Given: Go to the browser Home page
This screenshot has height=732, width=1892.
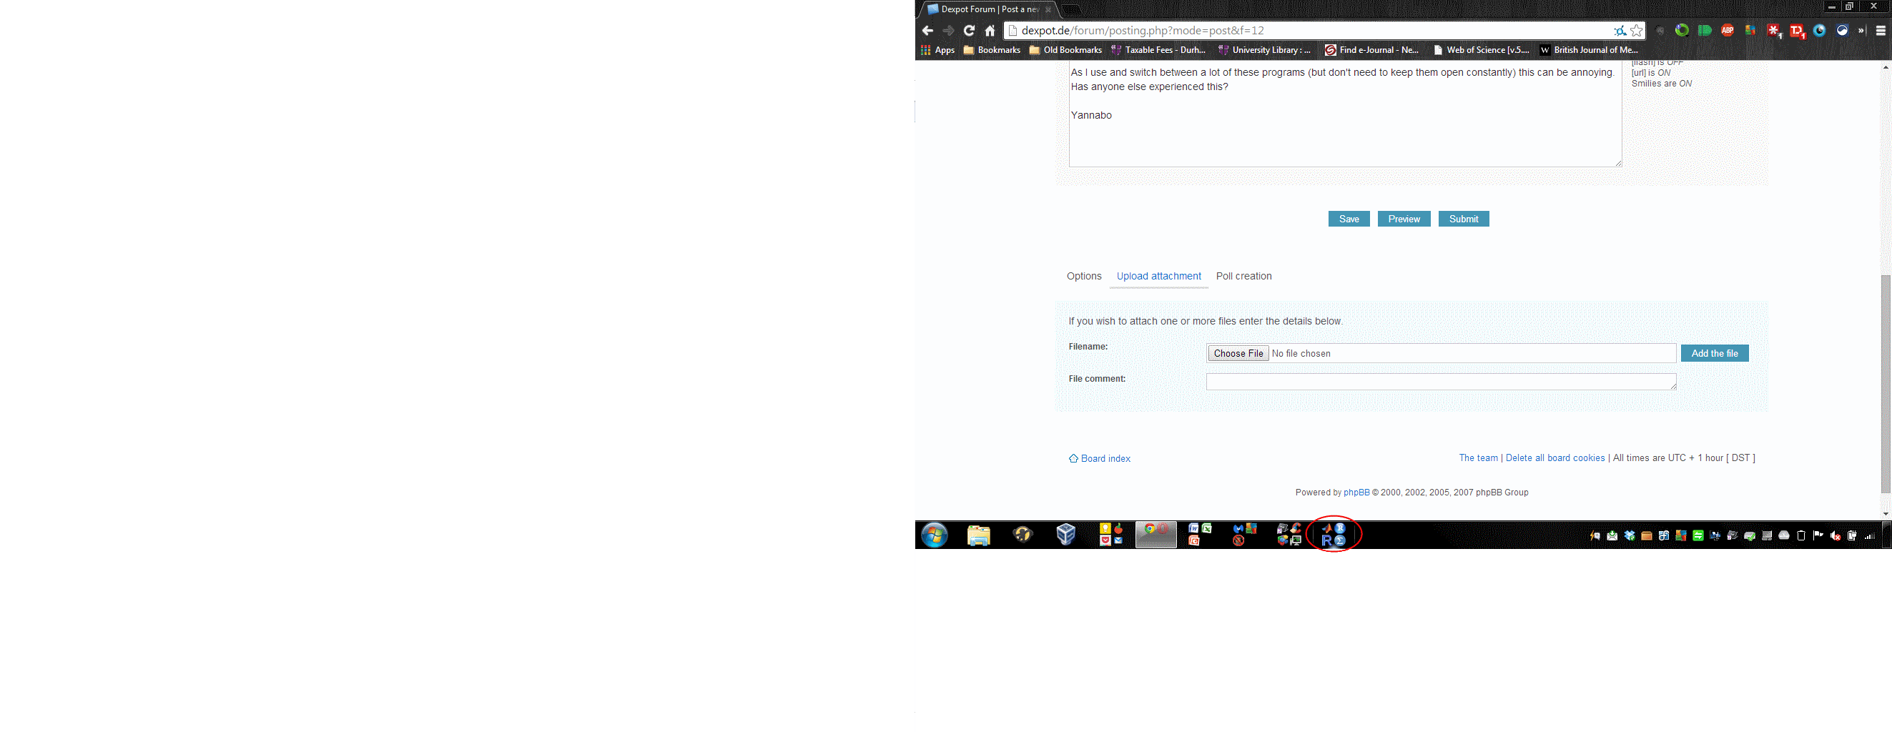Looking at the screenshot, I should (x=990, y=31).
